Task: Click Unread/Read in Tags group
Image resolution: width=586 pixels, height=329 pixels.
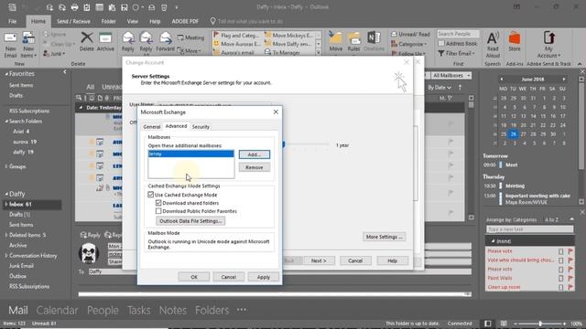Action: 410,34
